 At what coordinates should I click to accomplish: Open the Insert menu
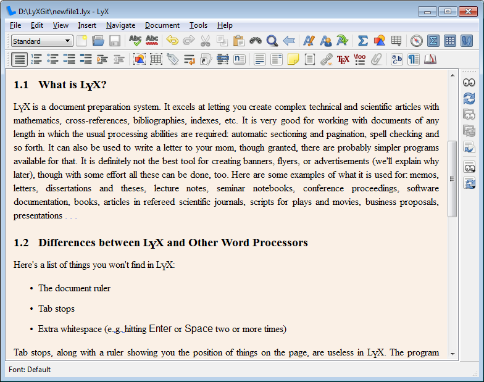click(87, 25)
